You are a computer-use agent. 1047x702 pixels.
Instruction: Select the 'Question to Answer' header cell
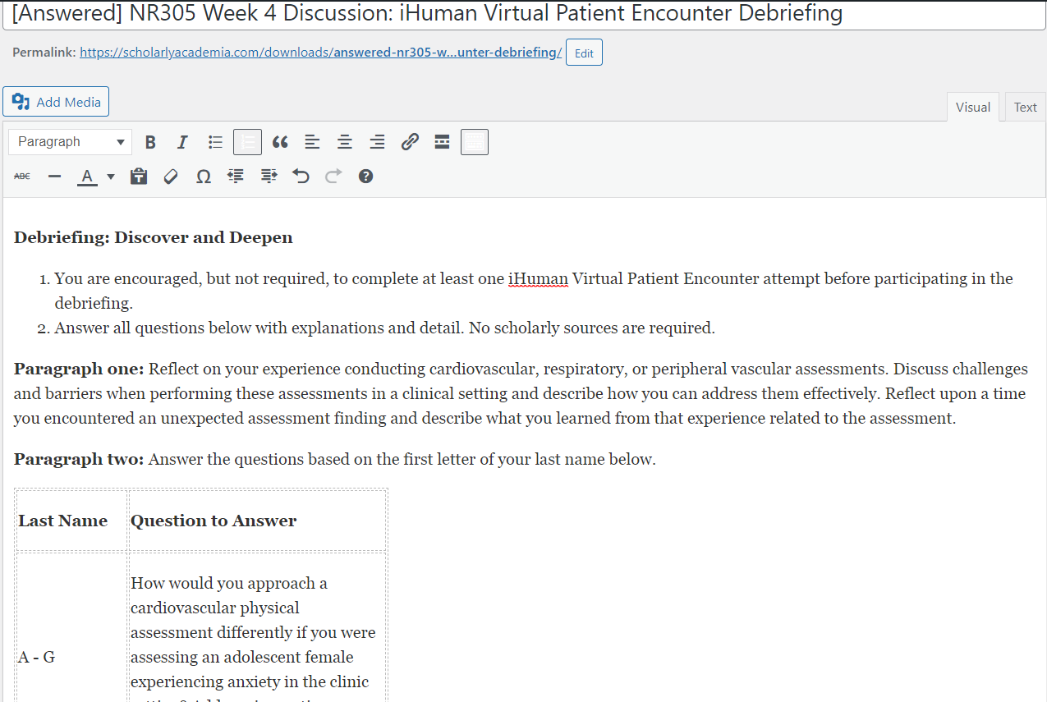257,521
